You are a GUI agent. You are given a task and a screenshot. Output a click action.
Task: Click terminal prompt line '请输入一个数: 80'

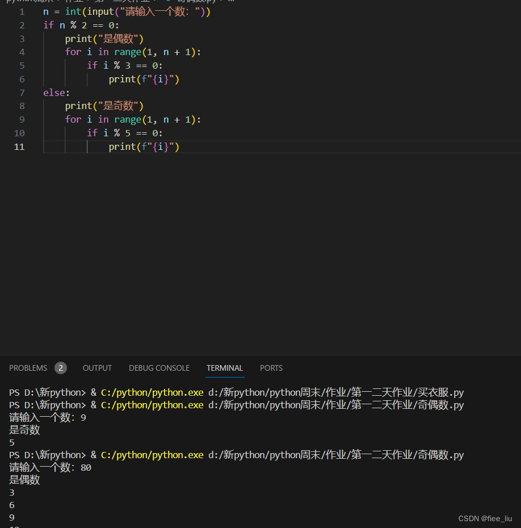click(50, 467)
